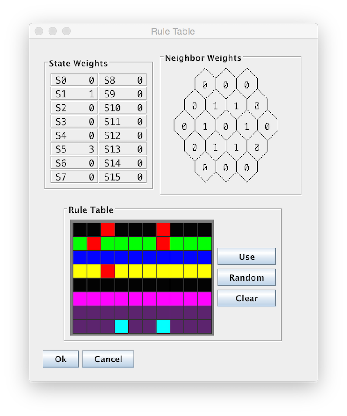Image resolution: width=347 pixels, height=416 pixels.
Task: Click the S11 weight input
Action: coord(123,121)
